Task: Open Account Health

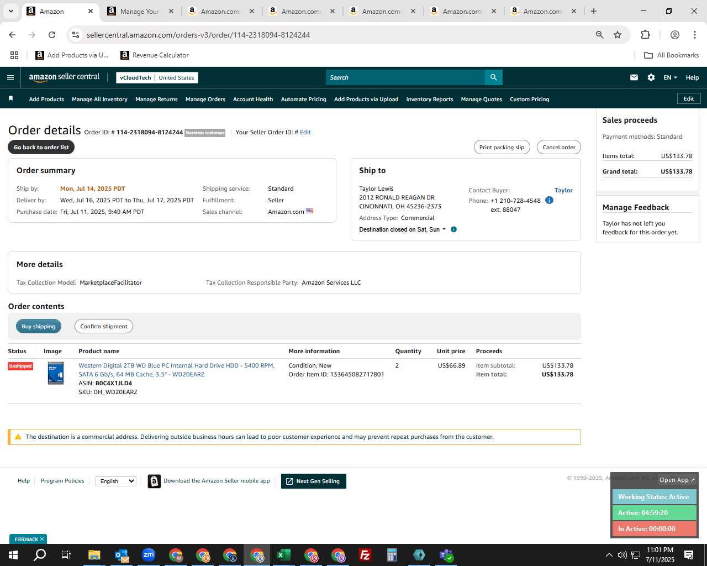Action: pos(253,99)
